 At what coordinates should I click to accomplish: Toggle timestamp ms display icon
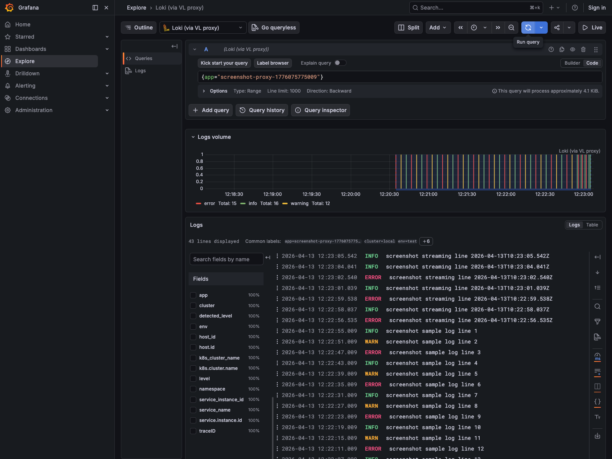pos(597,356)
